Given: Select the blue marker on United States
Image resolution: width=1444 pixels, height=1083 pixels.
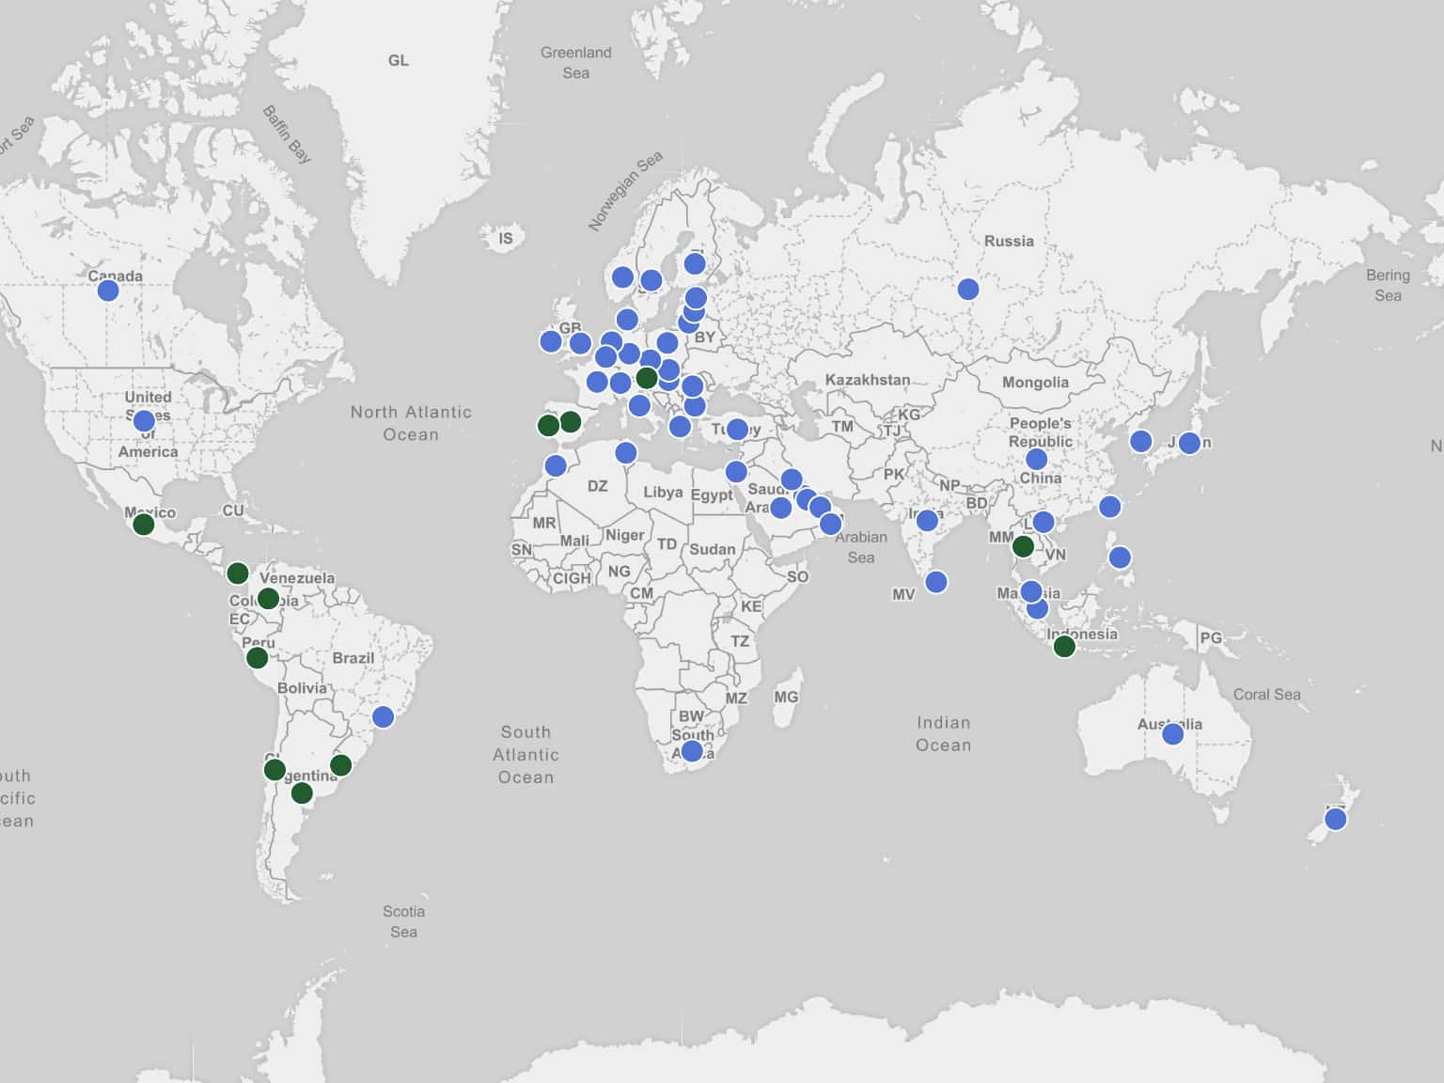Looking at the screenshot, I should pyautogui.click(x=144, y=420).
